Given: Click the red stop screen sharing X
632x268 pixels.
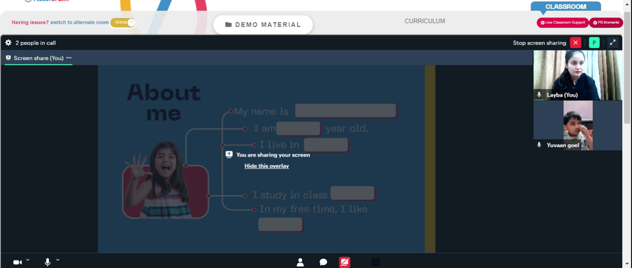Looking at the screenshot, I should pos(576,43).
